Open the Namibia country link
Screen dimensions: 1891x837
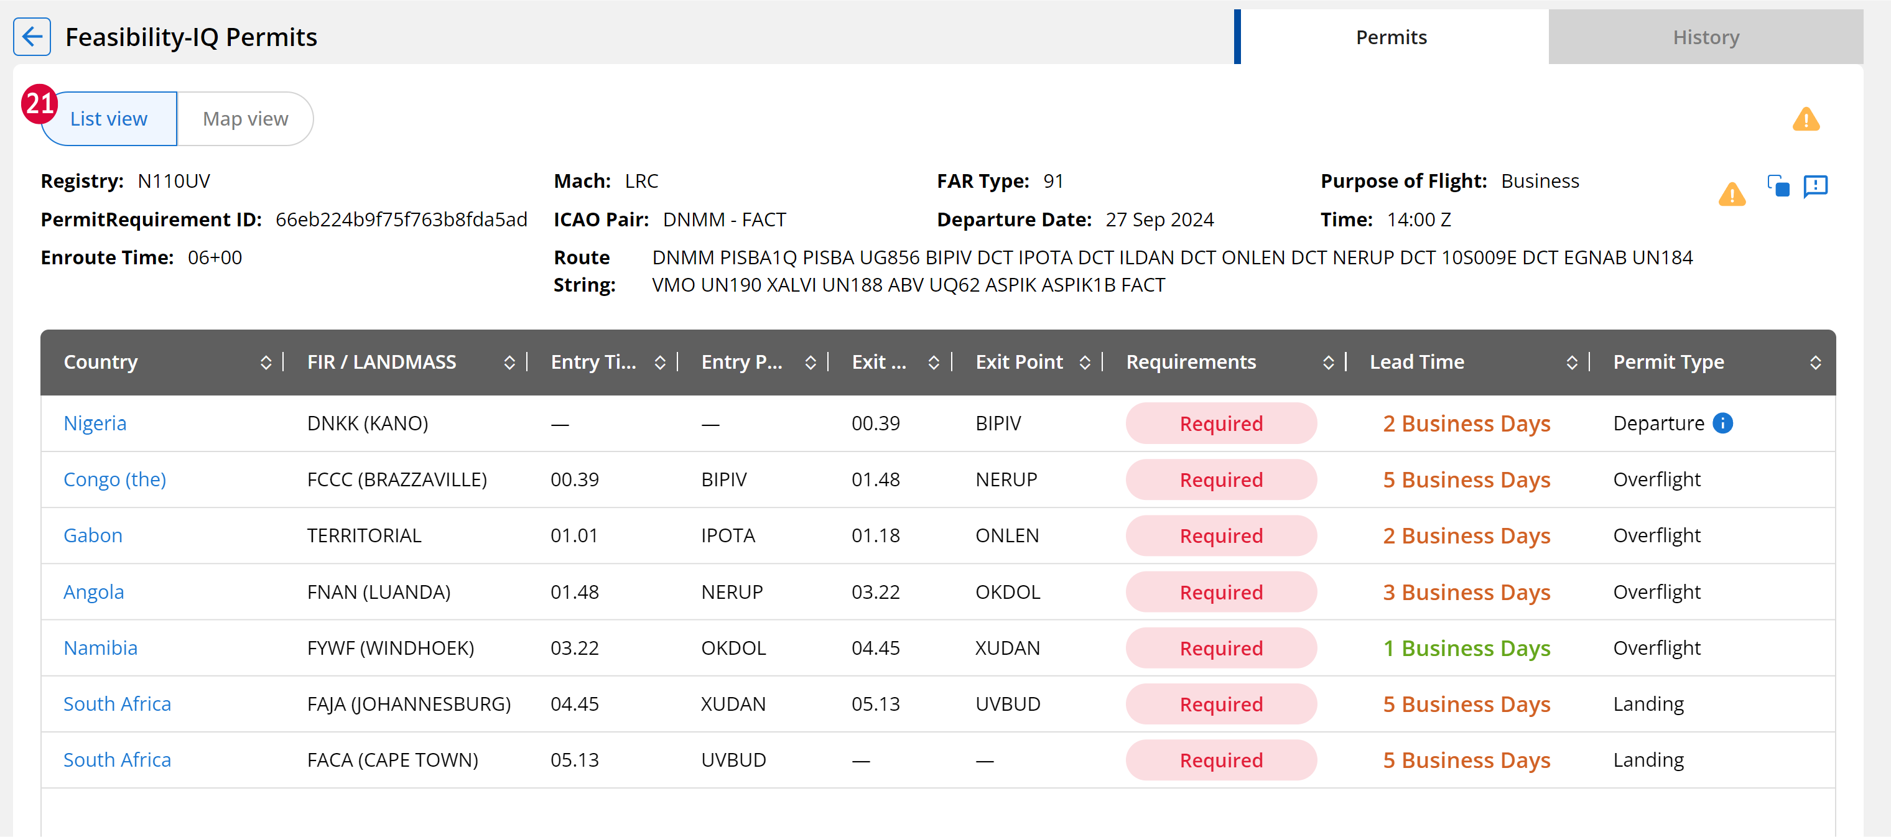pos(101,648)
